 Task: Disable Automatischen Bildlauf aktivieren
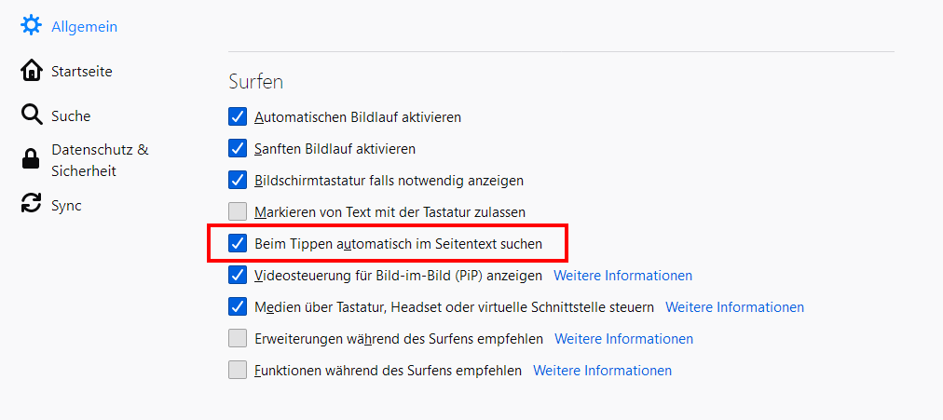click(x=238, y=117)
